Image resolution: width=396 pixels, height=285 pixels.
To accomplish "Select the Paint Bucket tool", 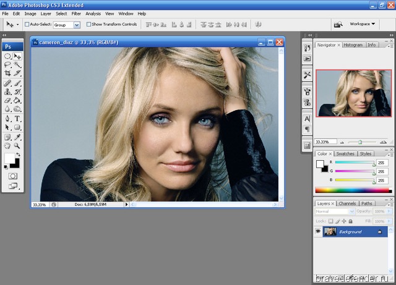I will pos(17,100).
